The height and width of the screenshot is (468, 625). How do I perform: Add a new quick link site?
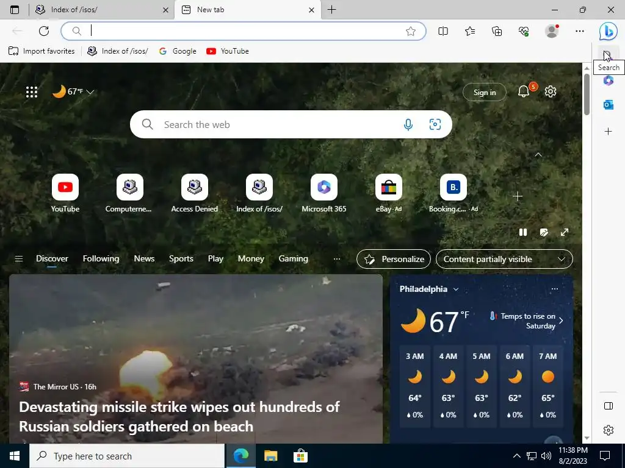(518, 196)
